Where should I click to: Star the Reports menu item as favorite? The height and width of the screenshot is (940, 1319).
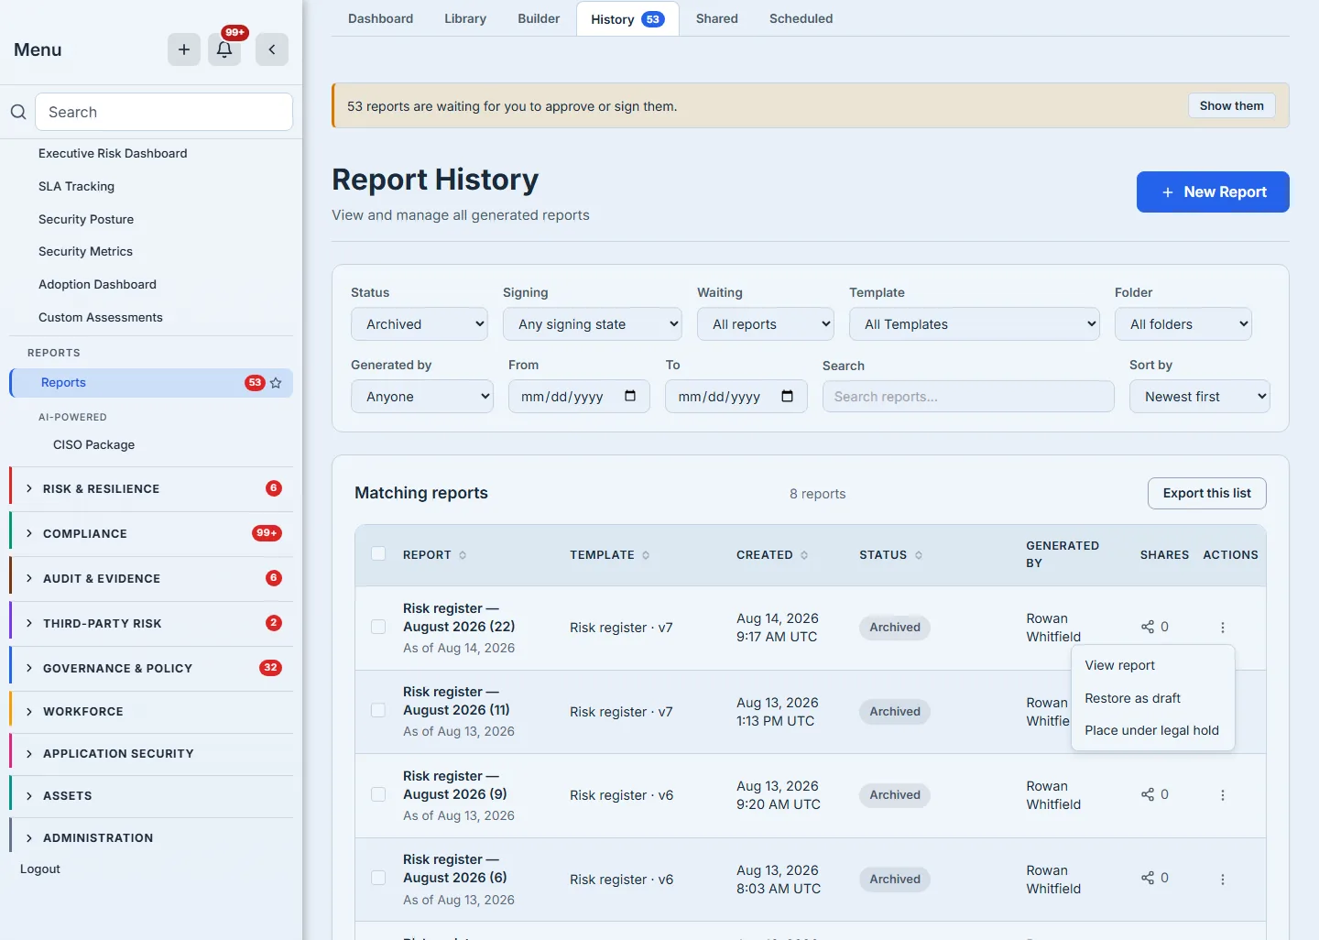276,383
